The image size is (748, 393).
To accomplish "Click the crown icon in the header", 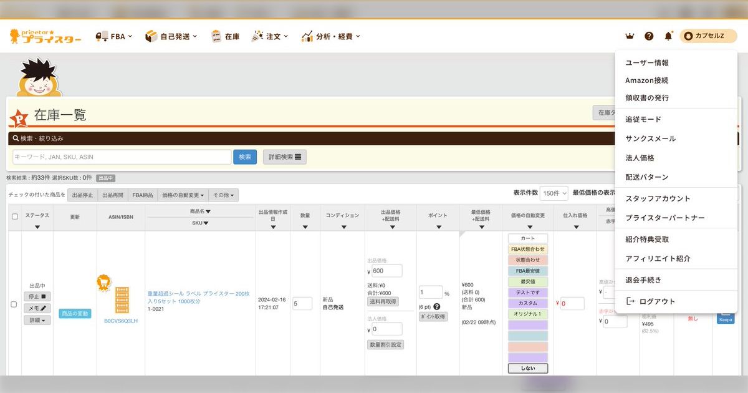I will 630,36.
